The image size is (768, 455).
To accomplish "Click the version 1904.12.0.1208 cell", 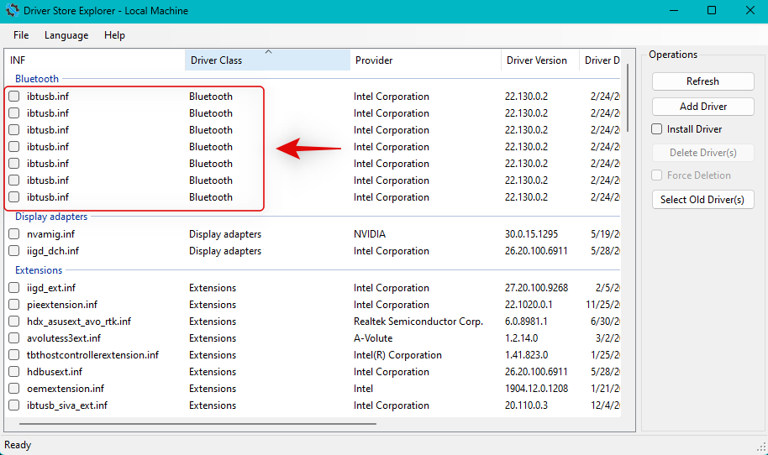I will pyautogui.click(x=536, y=389).
